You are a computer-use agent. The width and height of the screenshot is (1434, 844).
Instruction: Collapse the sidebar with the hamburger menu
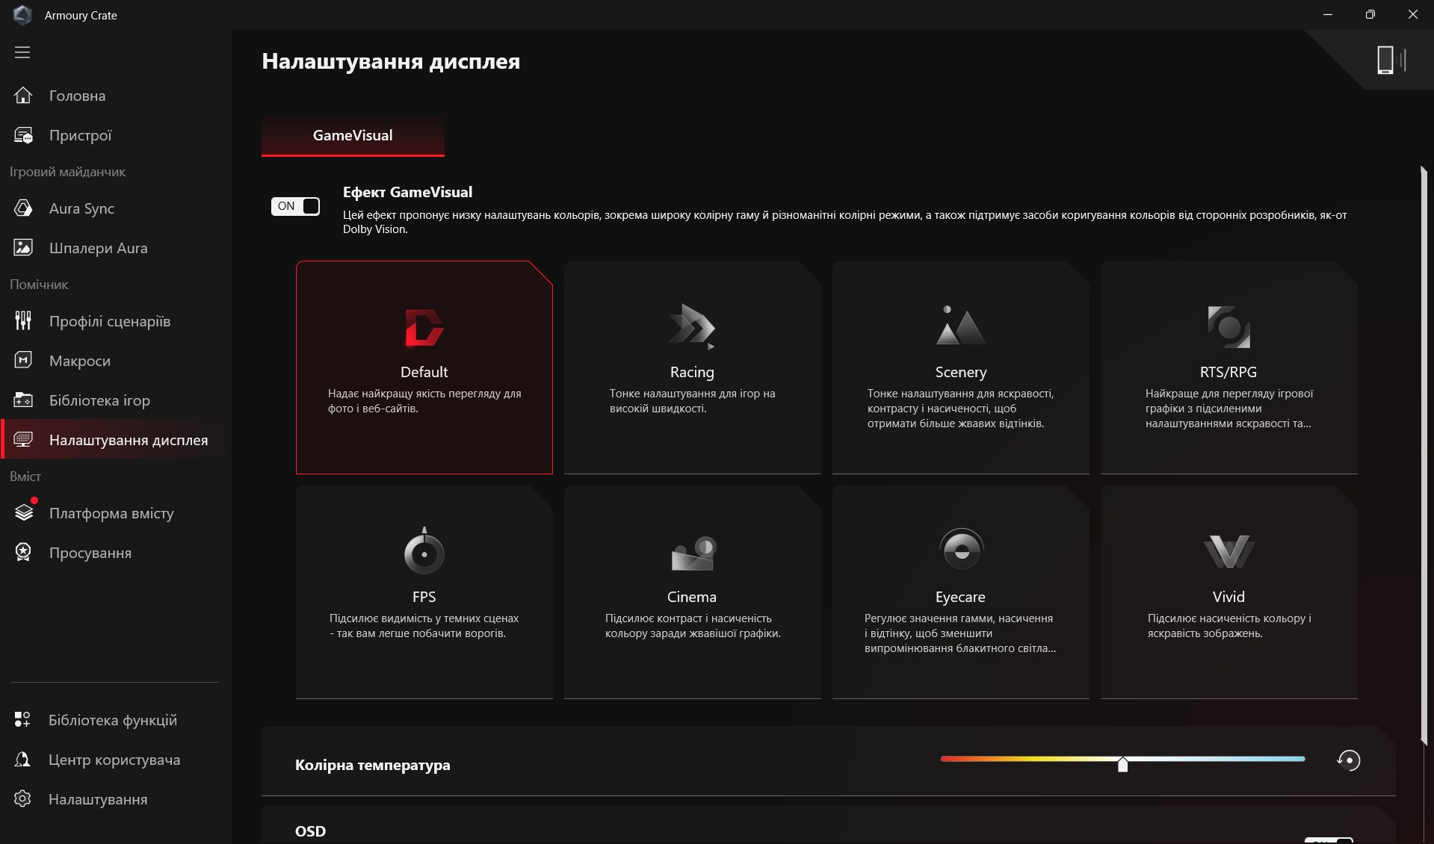pyautogui.click(x=22, y=52)
